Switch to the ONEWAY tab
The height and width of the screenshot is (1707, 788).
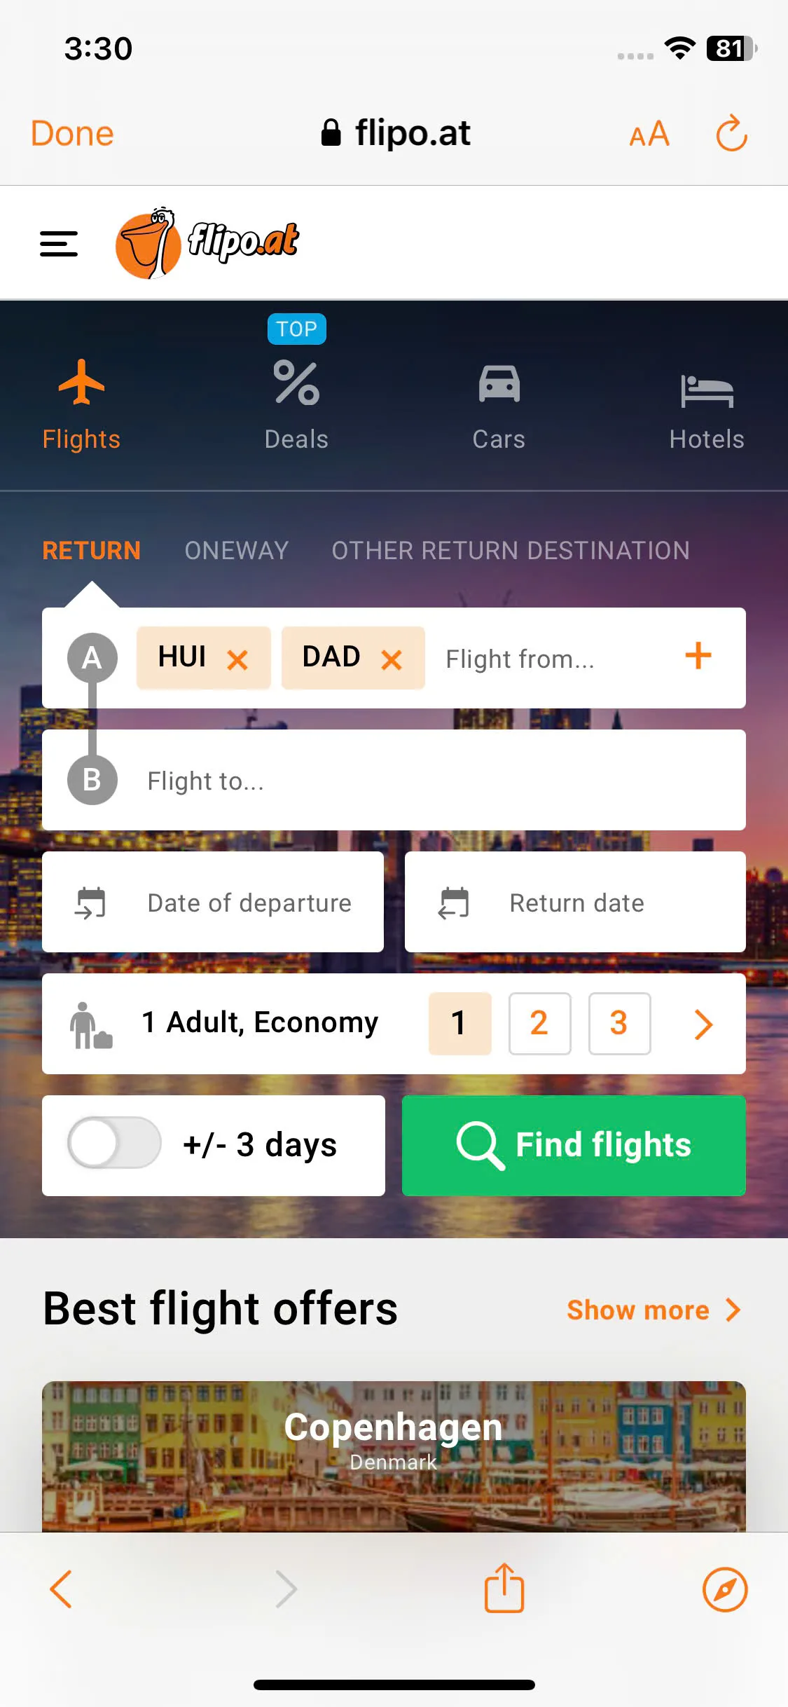coord(237,551)
